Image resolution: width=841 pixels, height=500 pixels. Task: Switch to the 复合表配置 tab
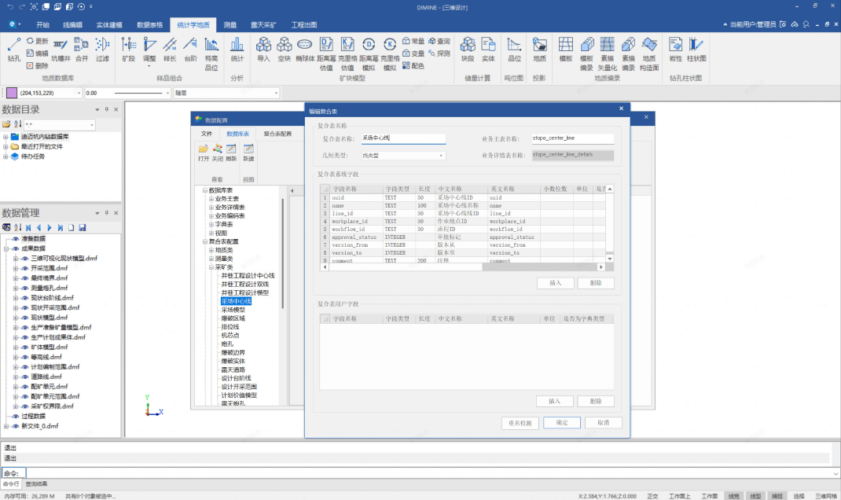(x=277, y=134)
